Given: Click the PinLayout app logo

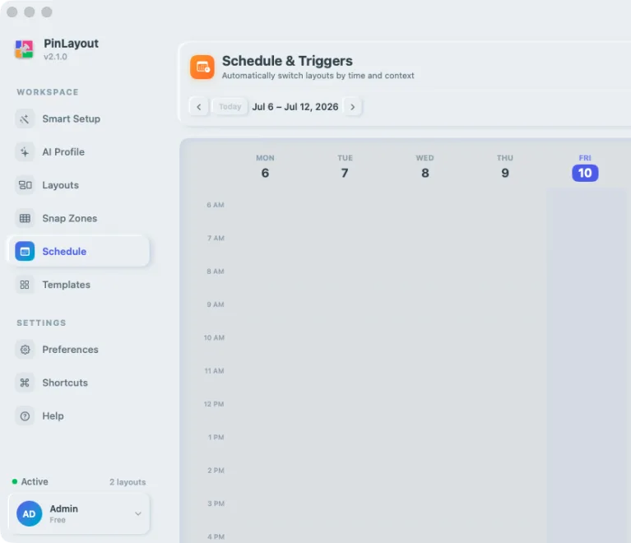Looking at the screenshot, I should coord(24,49).
